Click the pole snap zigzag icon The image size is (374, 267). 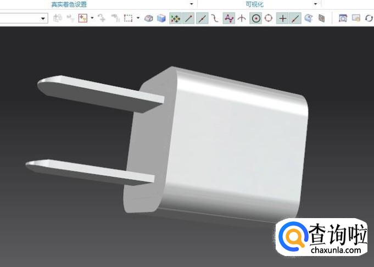point(229,18)
